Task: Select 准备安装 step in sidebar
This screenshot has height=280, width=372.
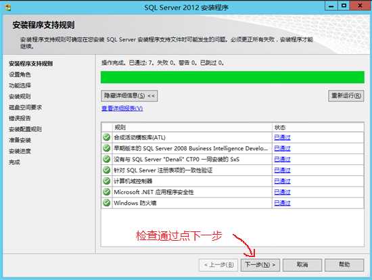Action: tap(20, 140)
